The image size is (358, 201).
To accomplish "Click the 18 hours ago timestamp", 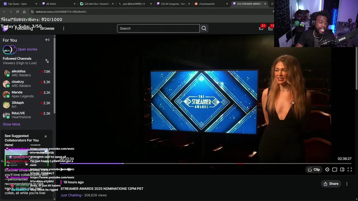I will [74, 182].
